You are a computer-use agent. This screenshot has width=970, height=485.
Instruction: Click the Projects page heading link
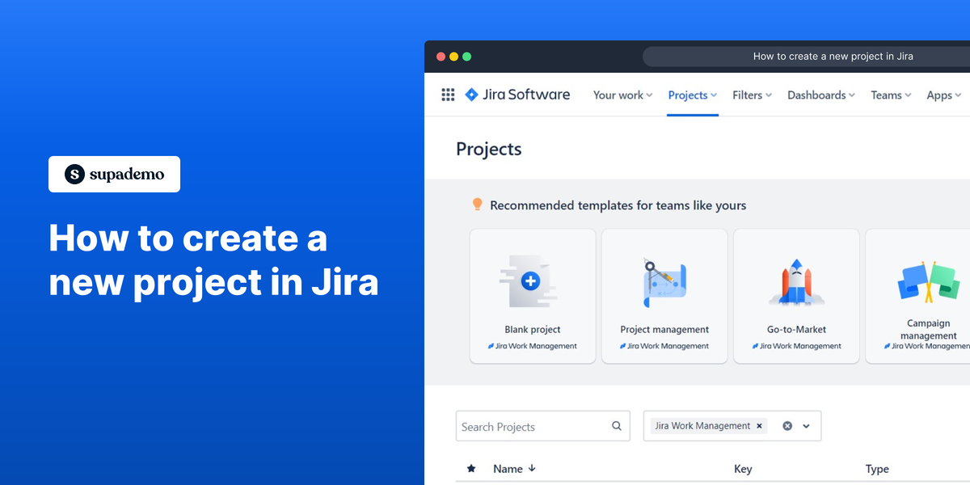coord(488,149)
